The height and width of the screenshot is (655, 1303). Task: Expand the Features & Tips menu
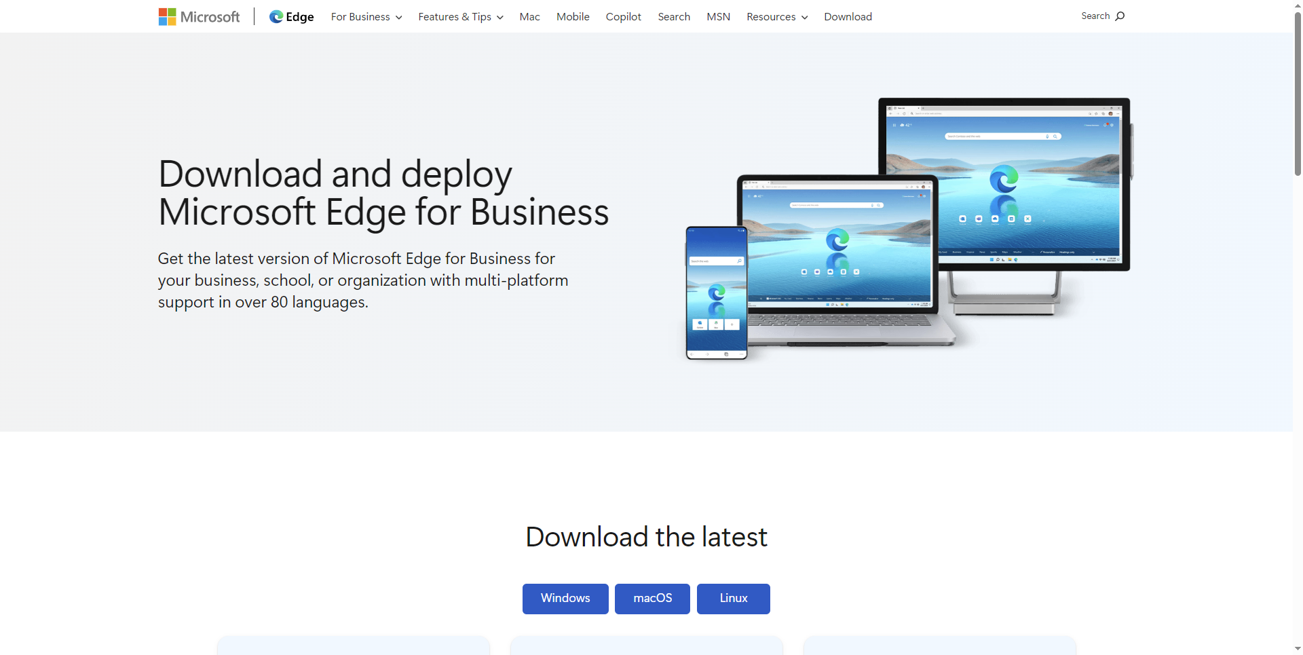click(x=461, y=16)
